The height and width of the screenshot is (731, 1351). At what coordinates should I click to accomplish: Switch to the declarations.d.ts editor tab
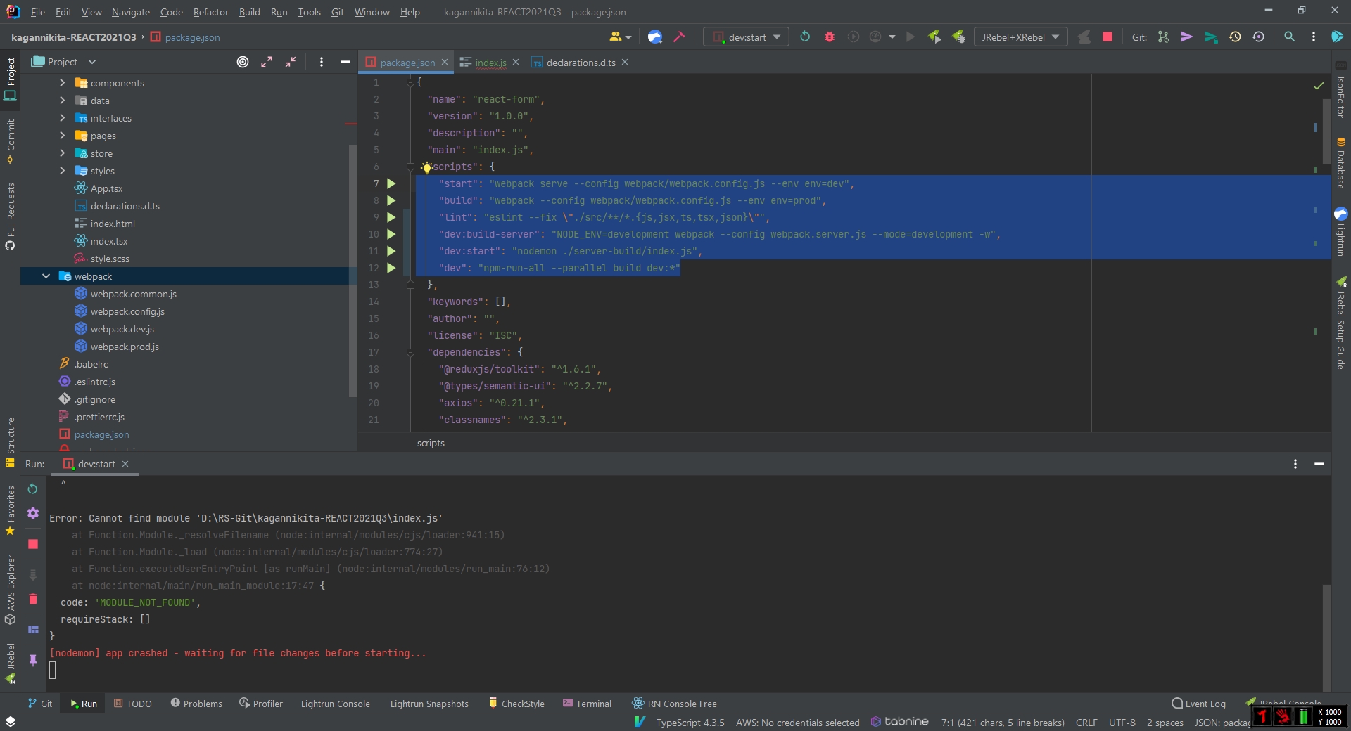coord(580,63)
